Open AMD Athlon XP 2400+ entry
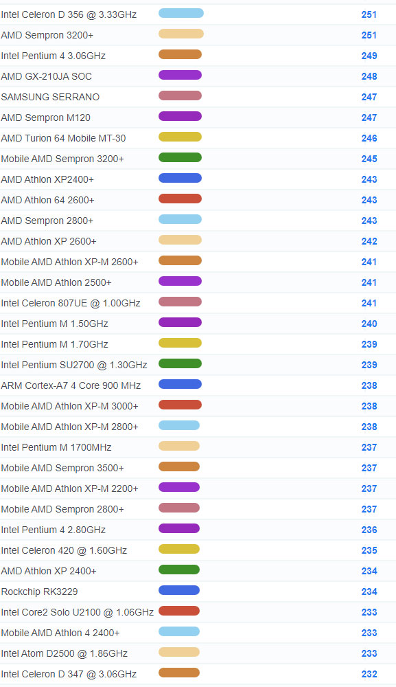The height and width of the screenshot is (687, 396). [x=49, y=570]
